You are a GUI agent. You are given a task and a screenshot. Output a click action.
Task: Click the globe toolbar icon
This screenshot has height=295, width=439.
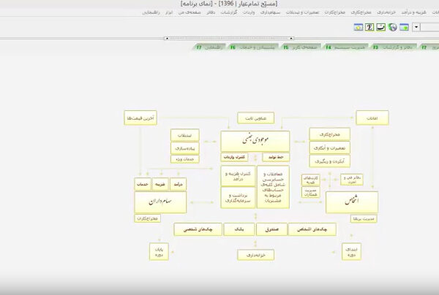tap(392, 27)
